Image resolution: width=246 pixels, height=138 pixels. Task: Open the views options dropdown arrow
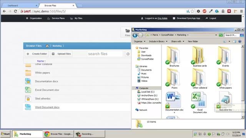tap(229, 41)
